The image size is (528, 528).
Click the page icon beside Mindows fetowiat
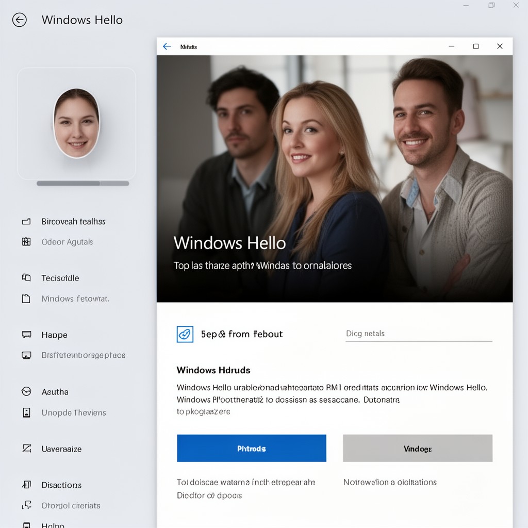[26, 299]
